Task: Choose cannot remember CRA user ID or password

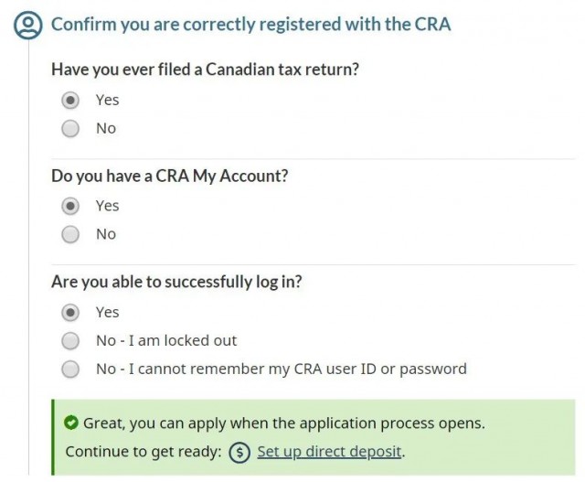Action: (70, 369)
